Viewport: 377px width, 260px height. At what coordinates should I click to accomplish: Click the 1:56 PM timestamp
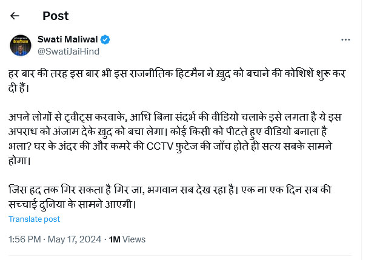[25, 239]
